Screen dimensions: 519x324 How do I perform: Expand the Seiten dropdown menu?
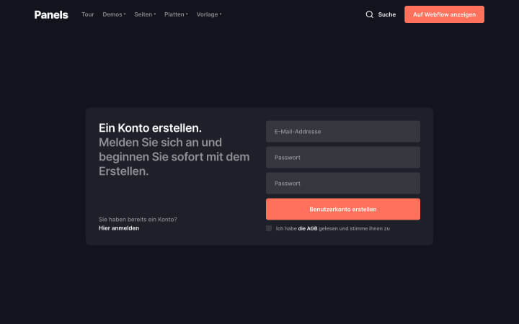(145, 14)
